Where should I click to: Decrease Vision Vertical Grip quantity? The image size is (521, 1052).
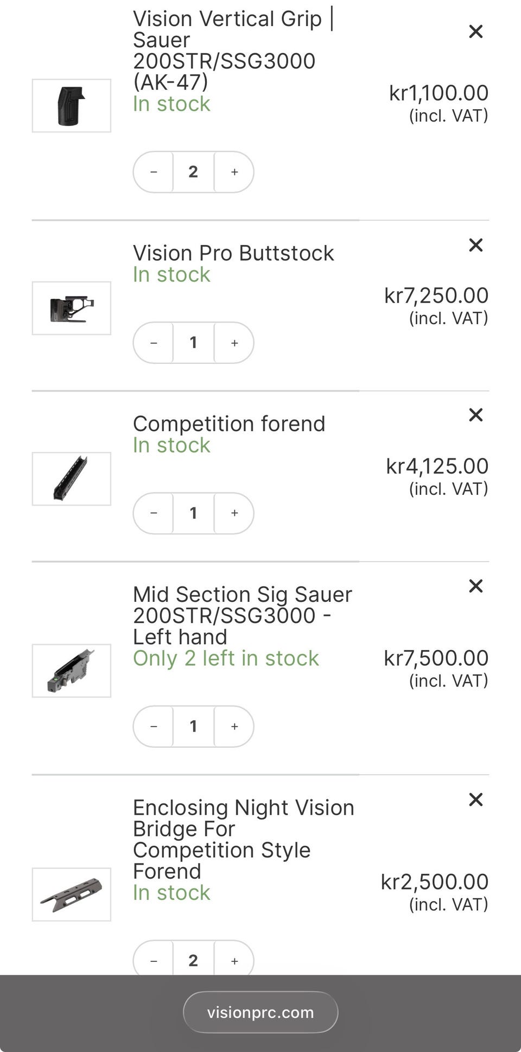pos(154,172)
